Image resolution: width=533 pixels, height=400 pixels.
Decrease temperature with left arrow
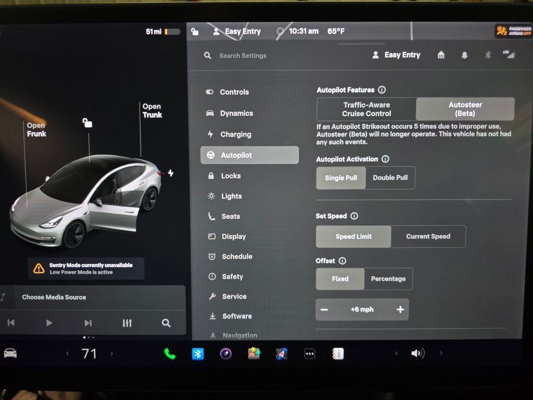click(67, 354)
